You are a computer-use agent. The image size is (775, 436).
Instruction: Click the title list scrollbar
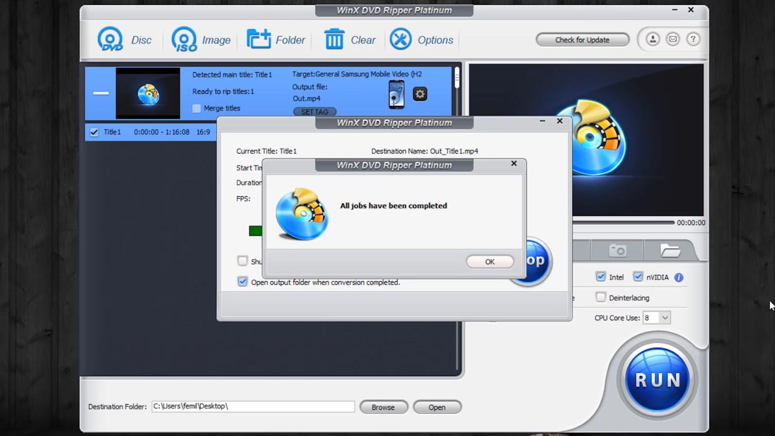click(456, 78)
